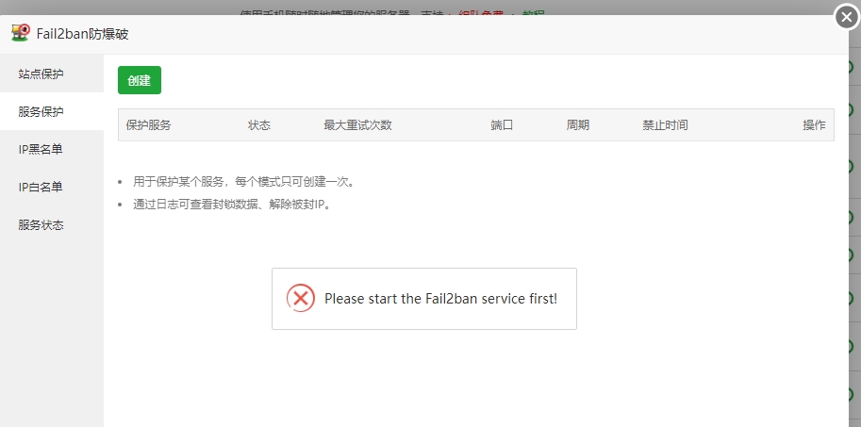Image resolution: width=861 pixels, height=427 pixels.
Task: Click the 端口 column header
Action: click(x=502, y=125)
